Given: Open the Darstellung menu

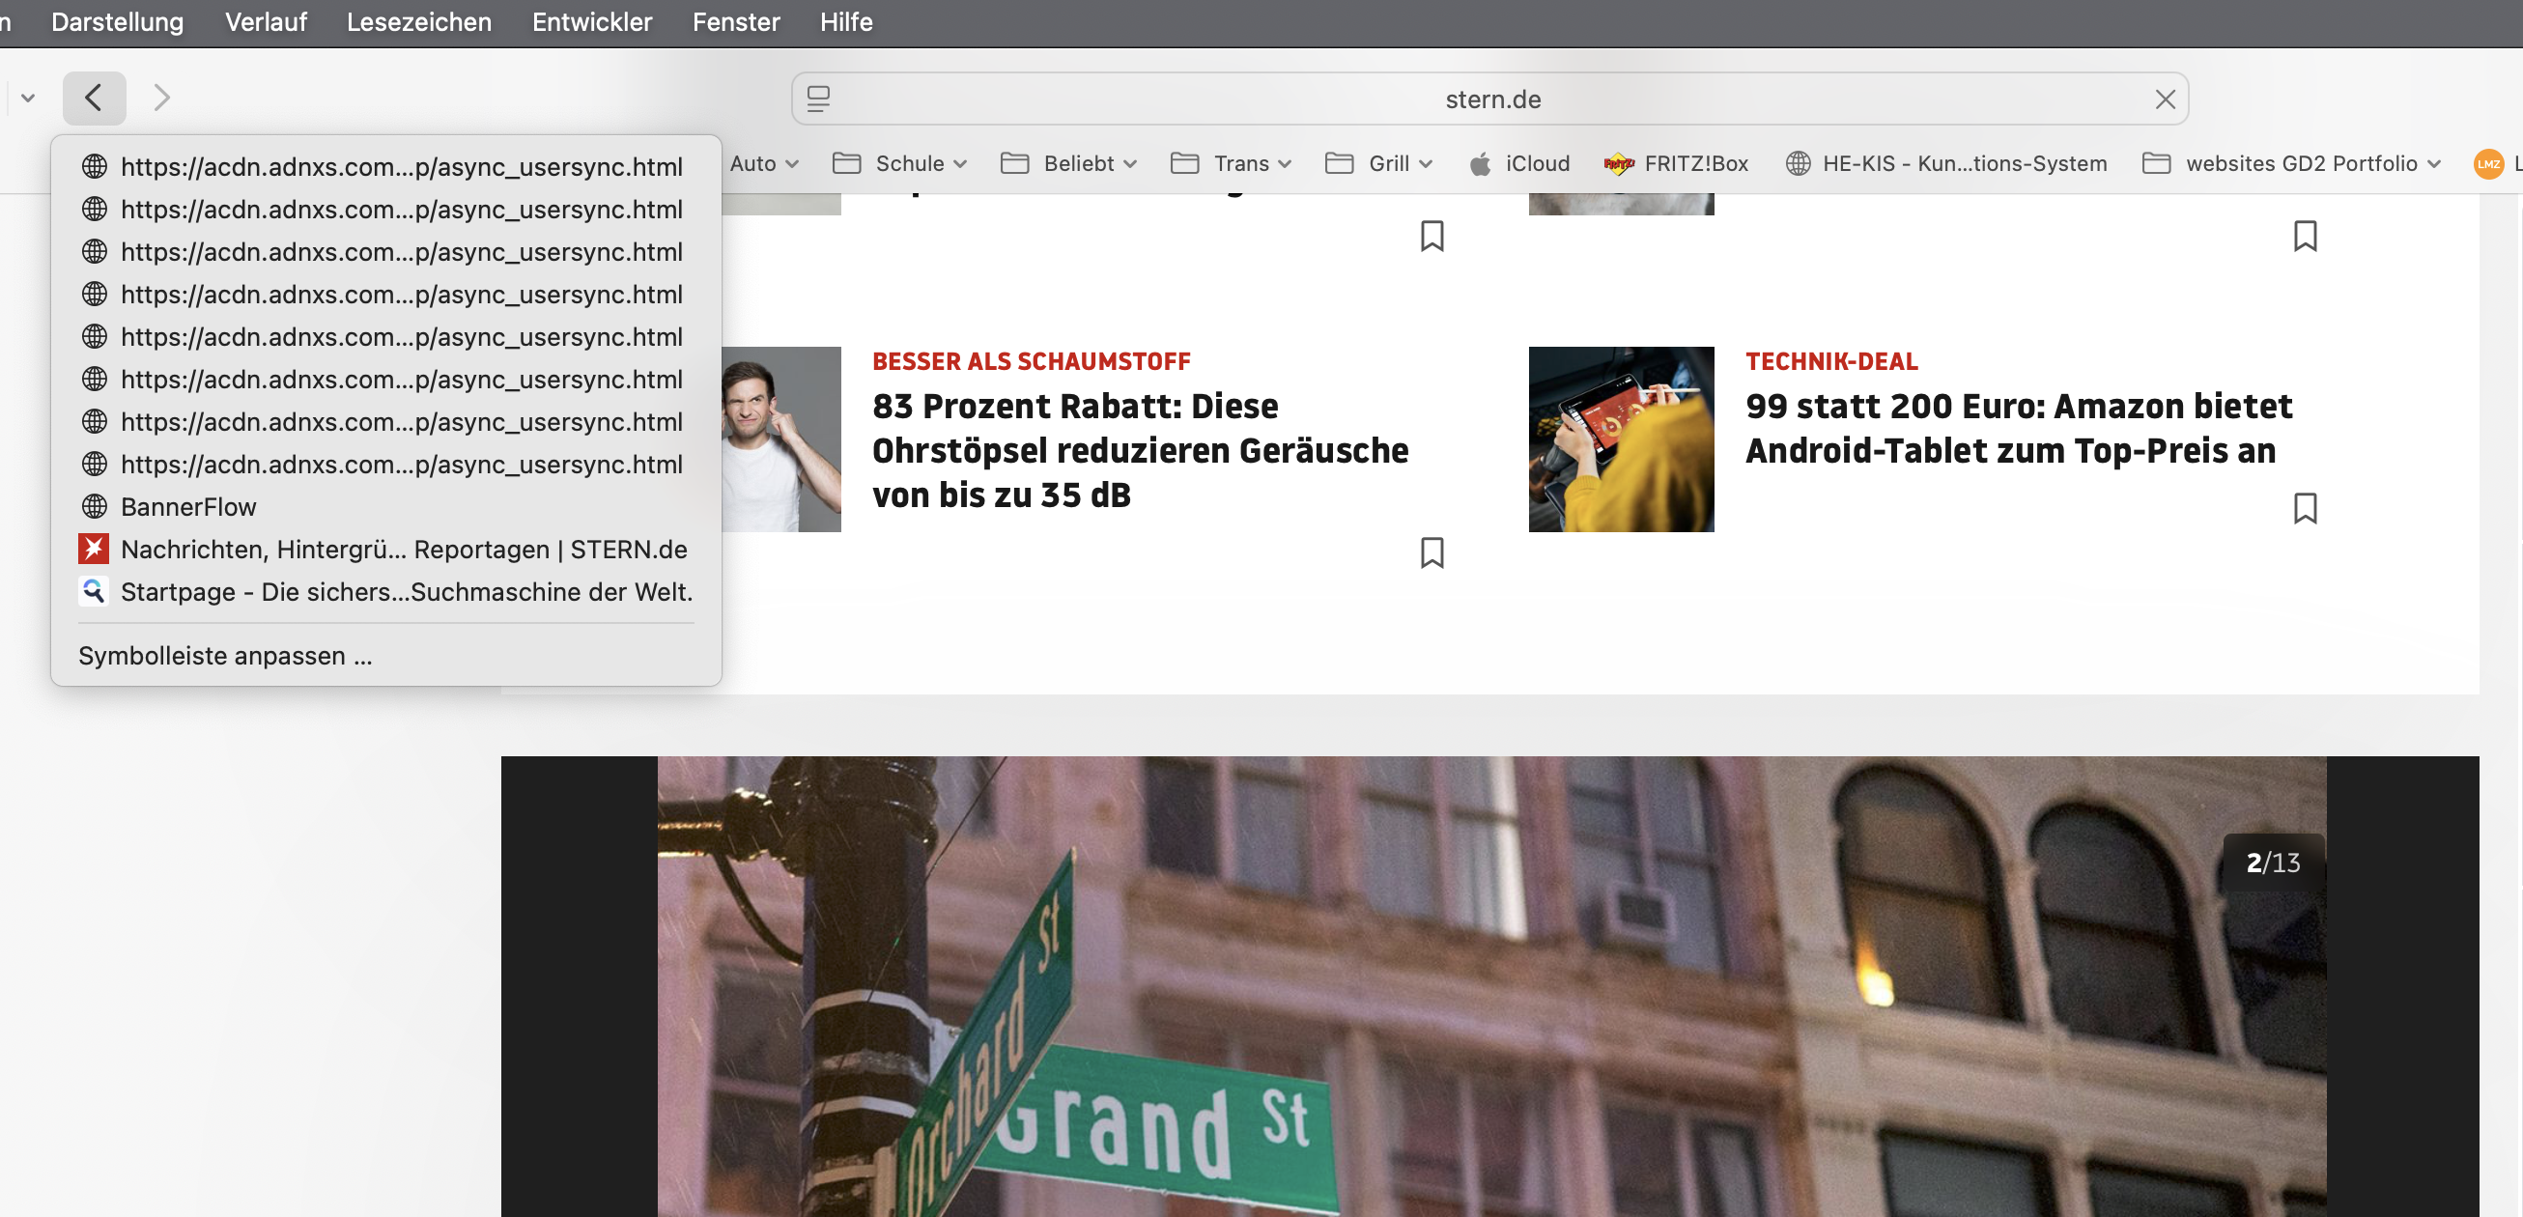Looking at the screenshot, I should pyautogui.click(x=118, y=21).
